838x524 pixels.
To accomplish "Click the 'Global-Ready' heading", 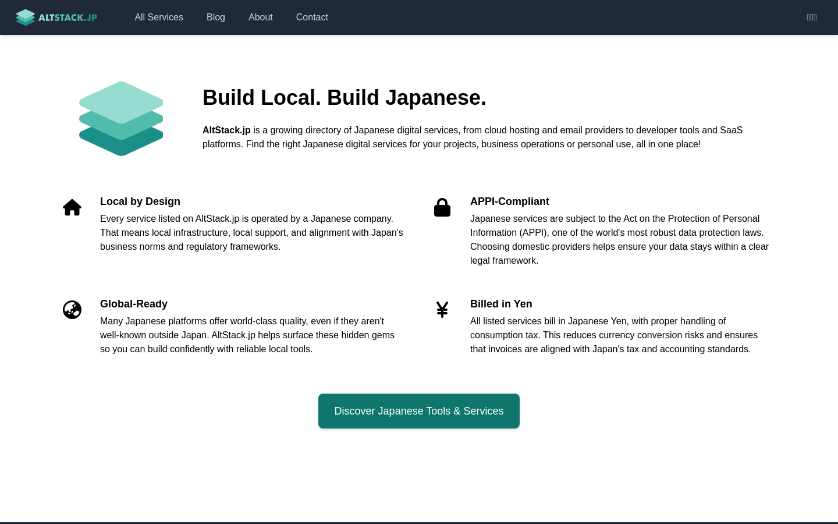I will (134, 304).
